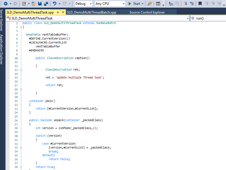Click the caption() method name
The image size is (226, 170).
(82, 58)
